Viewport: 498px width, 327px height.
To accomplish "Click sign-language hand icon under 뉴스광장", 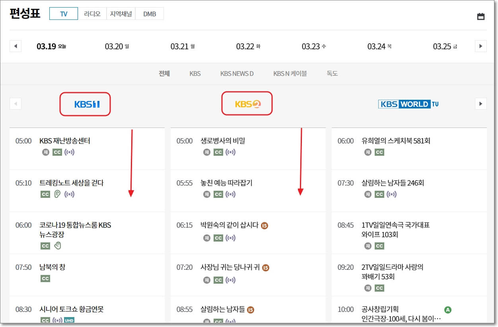I will tap(58, 246).
